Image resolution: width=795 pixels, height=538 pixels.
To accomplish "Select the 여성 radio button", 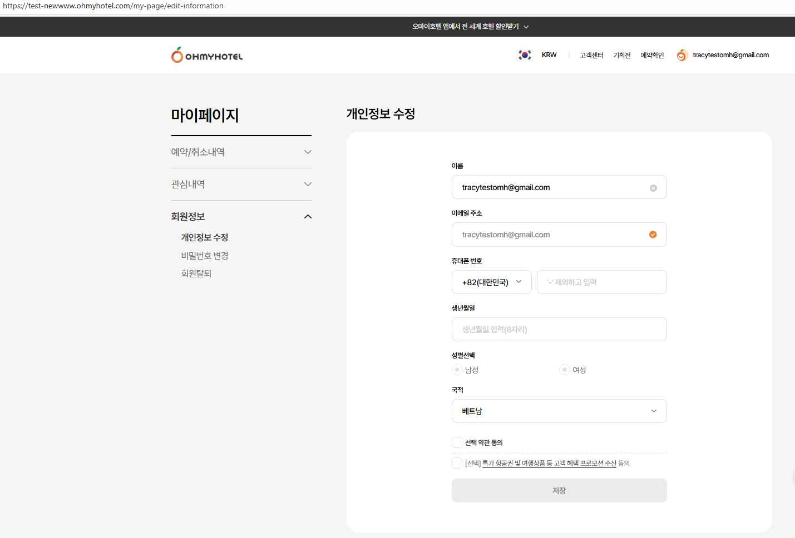I will (x=564, y=370).
